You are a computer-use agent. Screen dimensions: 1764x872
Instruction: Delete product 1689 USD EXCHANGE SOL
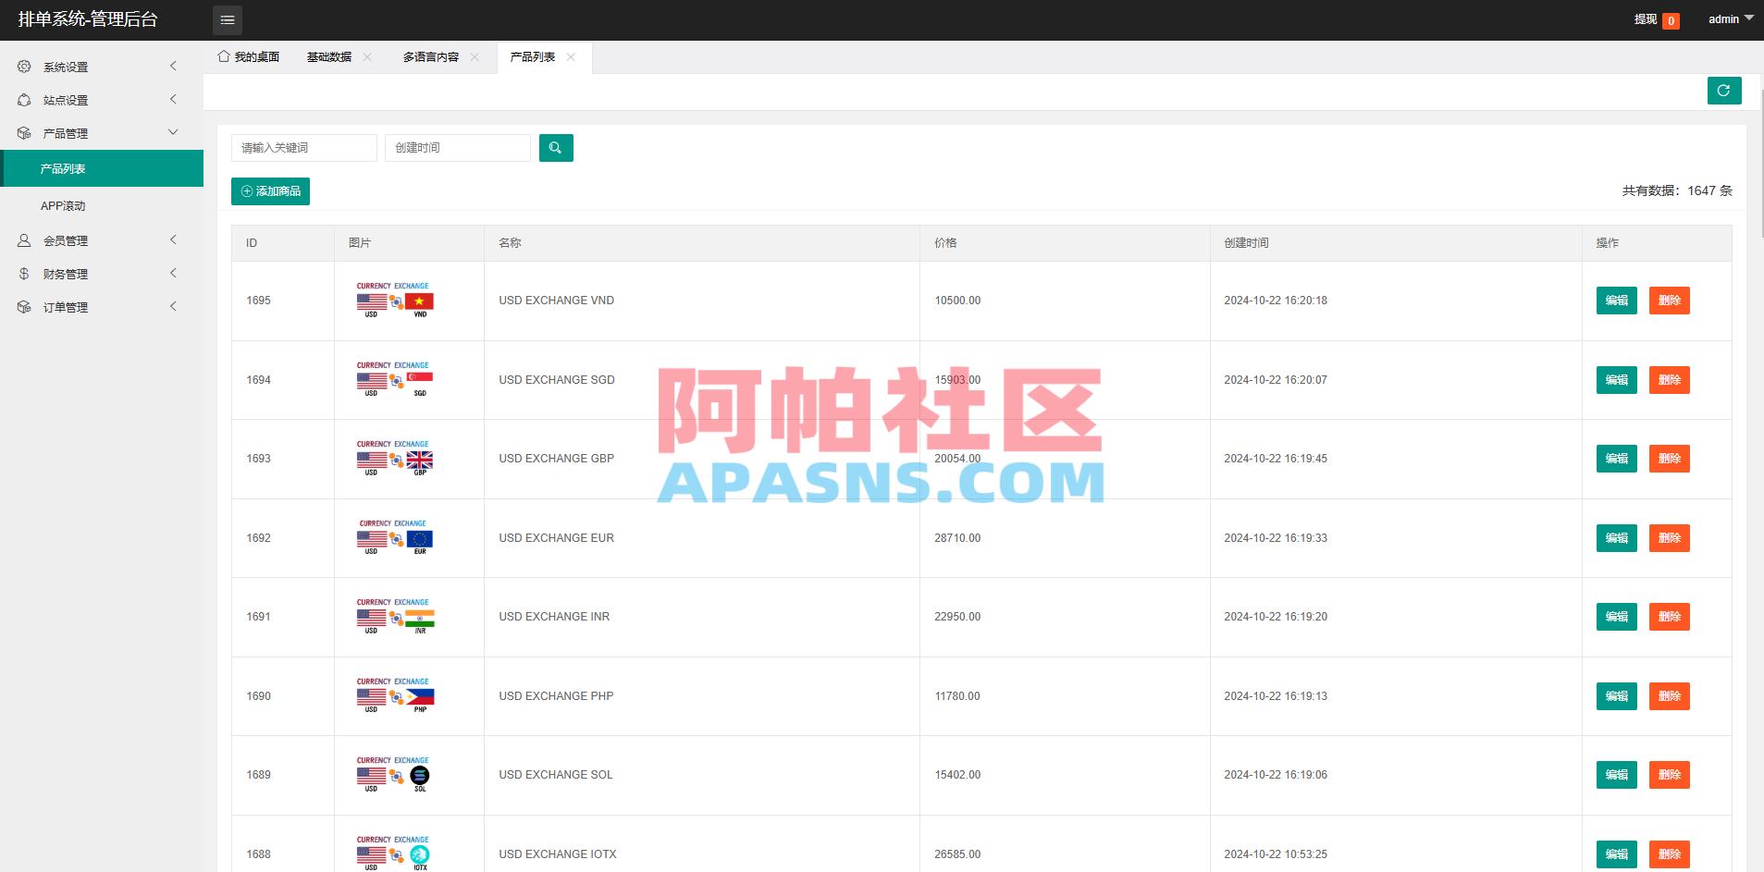[1669, 775]
